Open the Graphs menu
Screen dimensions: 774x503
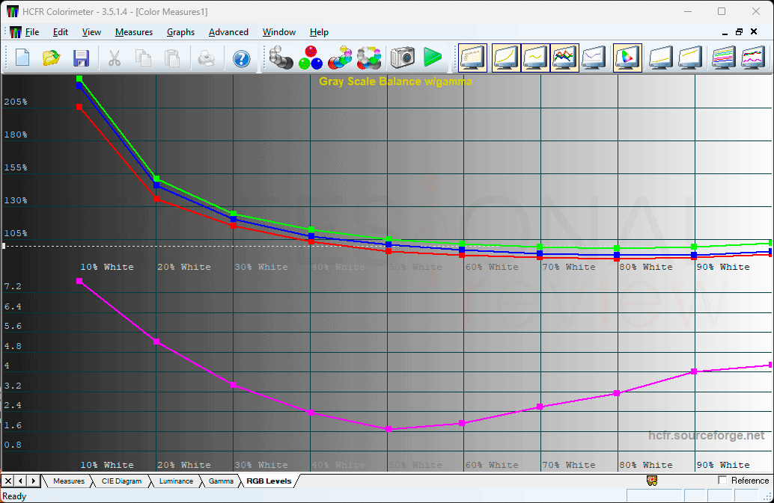tap(180, 32)
